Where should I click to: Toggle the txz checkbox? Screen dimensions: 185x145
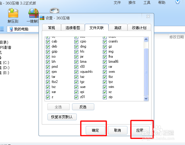tap(48, 87)
